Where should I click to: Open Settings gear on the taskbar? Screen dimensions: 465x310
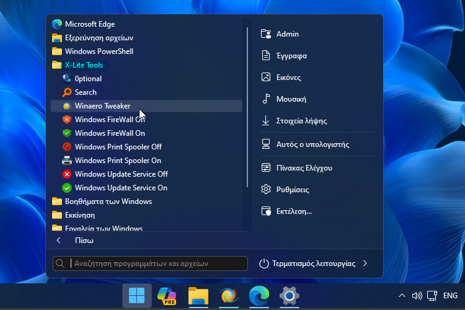(289, 296)
